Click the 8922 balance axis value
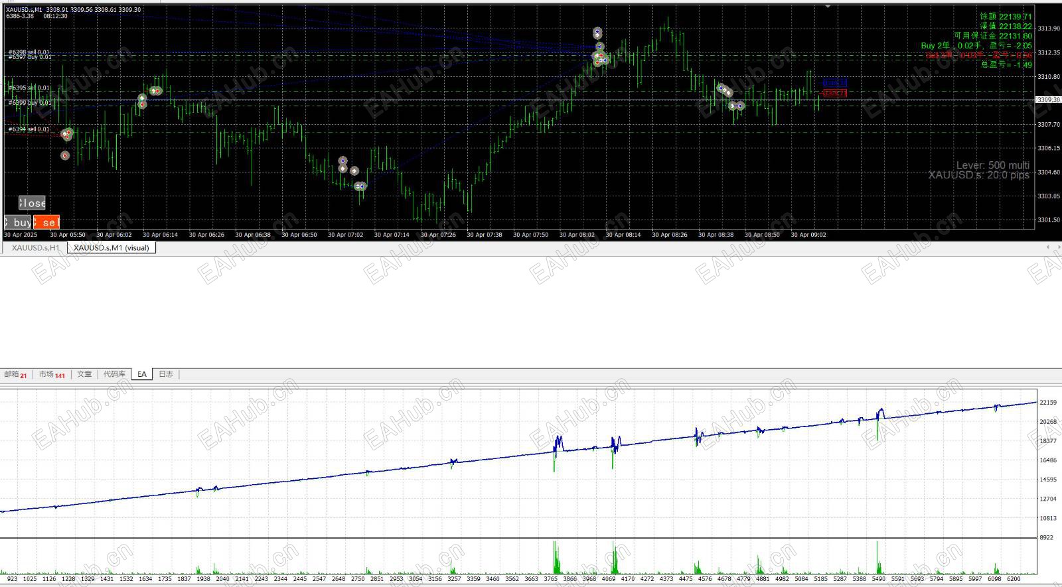The image size is (1062, 587). (1047, 538)
